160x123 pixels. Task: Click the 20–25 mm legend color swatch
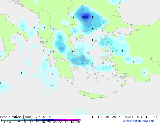45,120
